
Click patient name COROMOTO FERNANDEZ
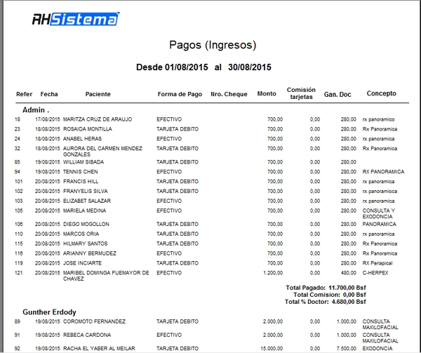(x=94, y=321)
